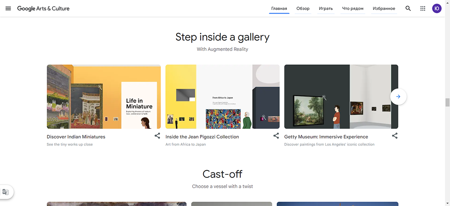Switch to the Главная tab
This screenshot has height=206, width=450.
pos(279,9)
